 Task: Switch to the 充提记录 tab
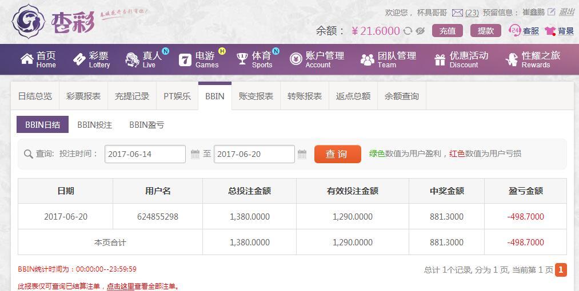(x=132, y=96)
